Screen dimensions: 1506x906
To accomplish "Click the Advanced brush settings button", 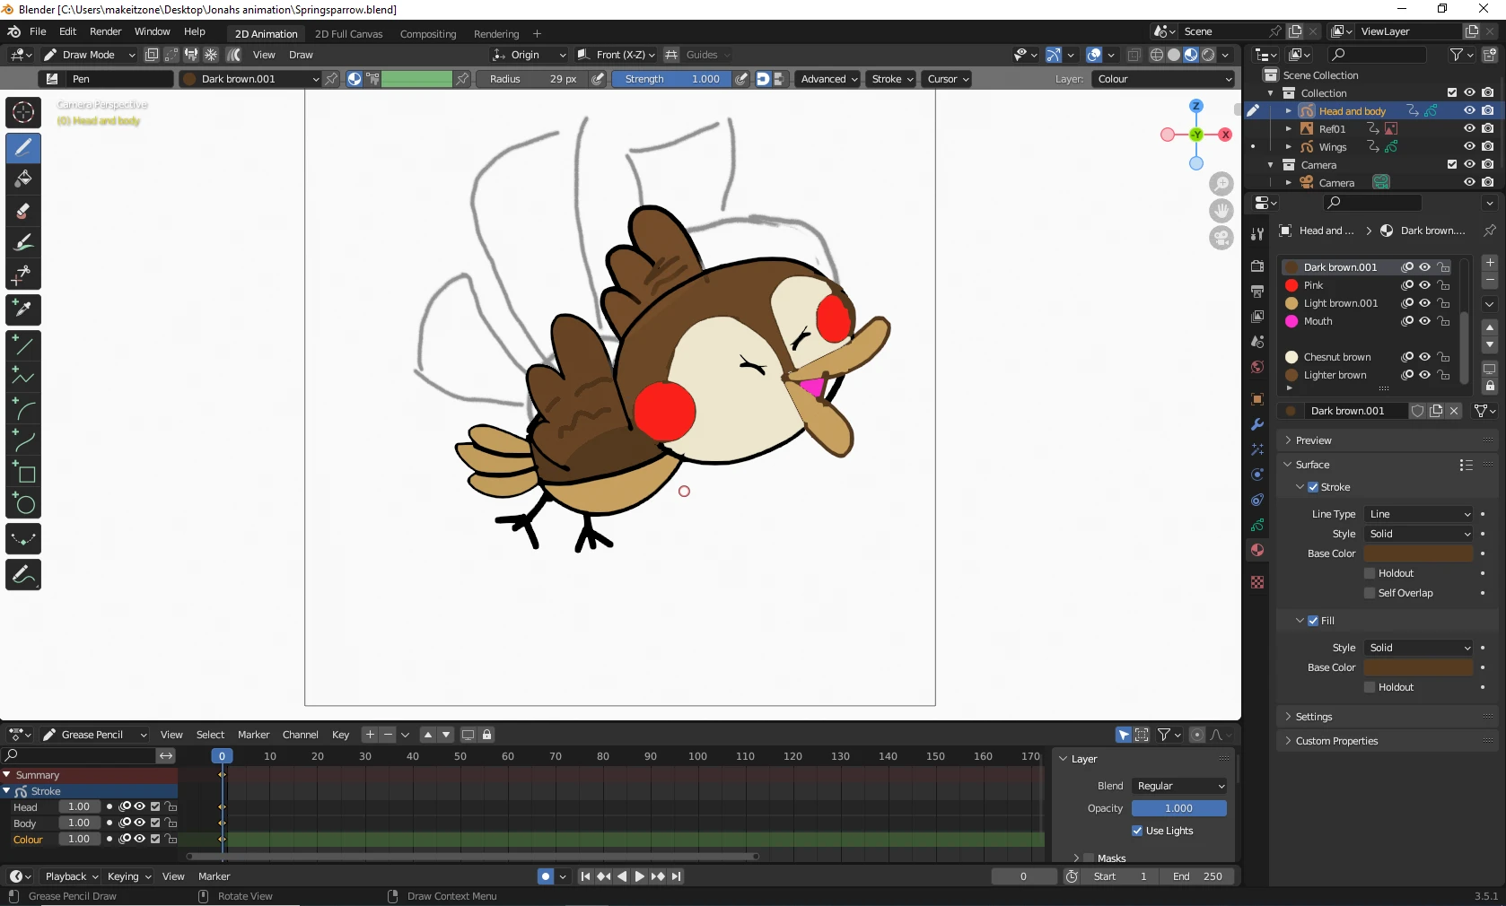I will (x=827, y=79).
